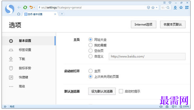
Task: Open the undo history dropdown arrow
Action: [x=34, y=8]
